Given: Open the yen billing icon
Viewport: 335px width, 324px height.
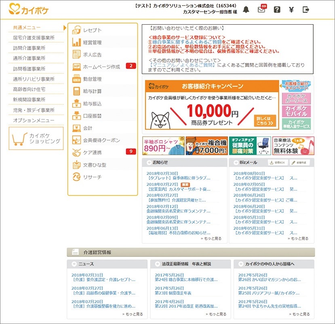Looking at the screenshot, I should 291,10.
